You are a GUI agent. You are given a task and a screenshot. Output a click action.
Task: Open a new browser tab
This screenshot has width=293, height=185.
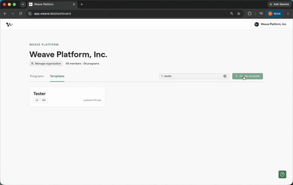pyautogui.click(x=82, y=4)
